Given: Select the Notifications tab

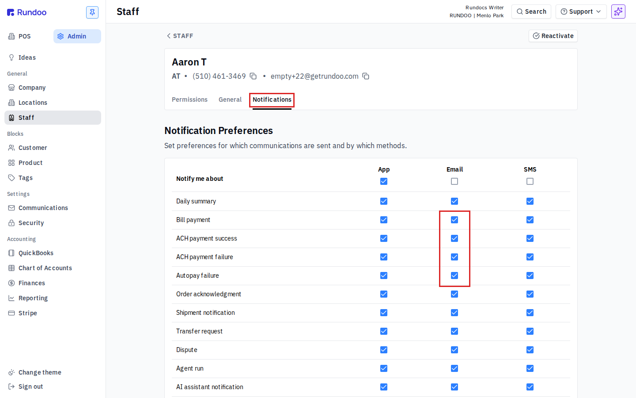Looking at the screenshot, I should (272, 99).
